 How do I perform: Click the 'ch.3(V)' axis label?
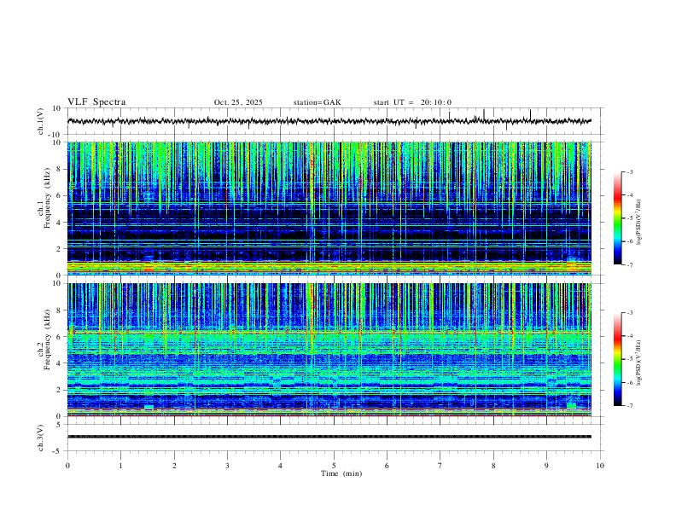[41, 438]
